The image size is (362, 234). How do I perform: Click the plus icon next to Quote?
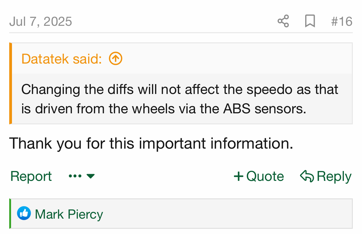coord(239,176)
